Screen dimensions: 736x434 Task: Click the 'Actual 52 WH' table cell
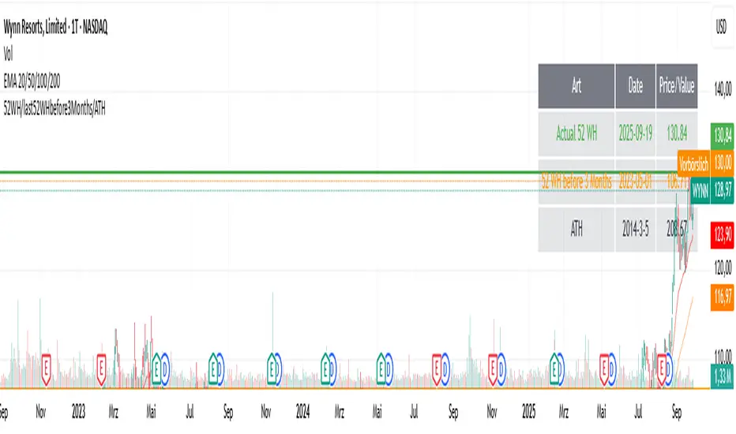click(576, 133)
